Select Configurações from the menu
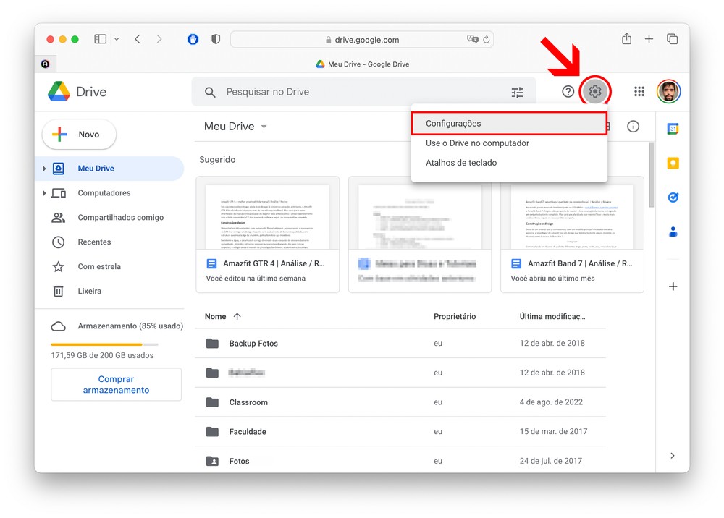 [x=453, y=124]
